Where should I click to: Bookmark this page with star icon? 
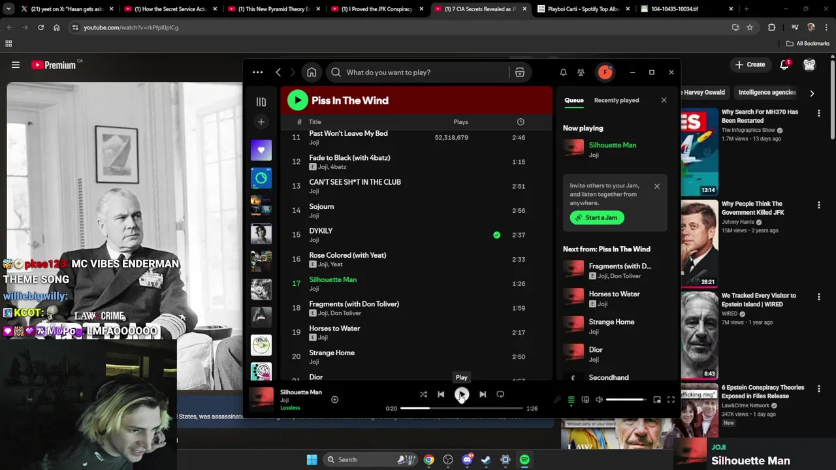pos(750,27)
